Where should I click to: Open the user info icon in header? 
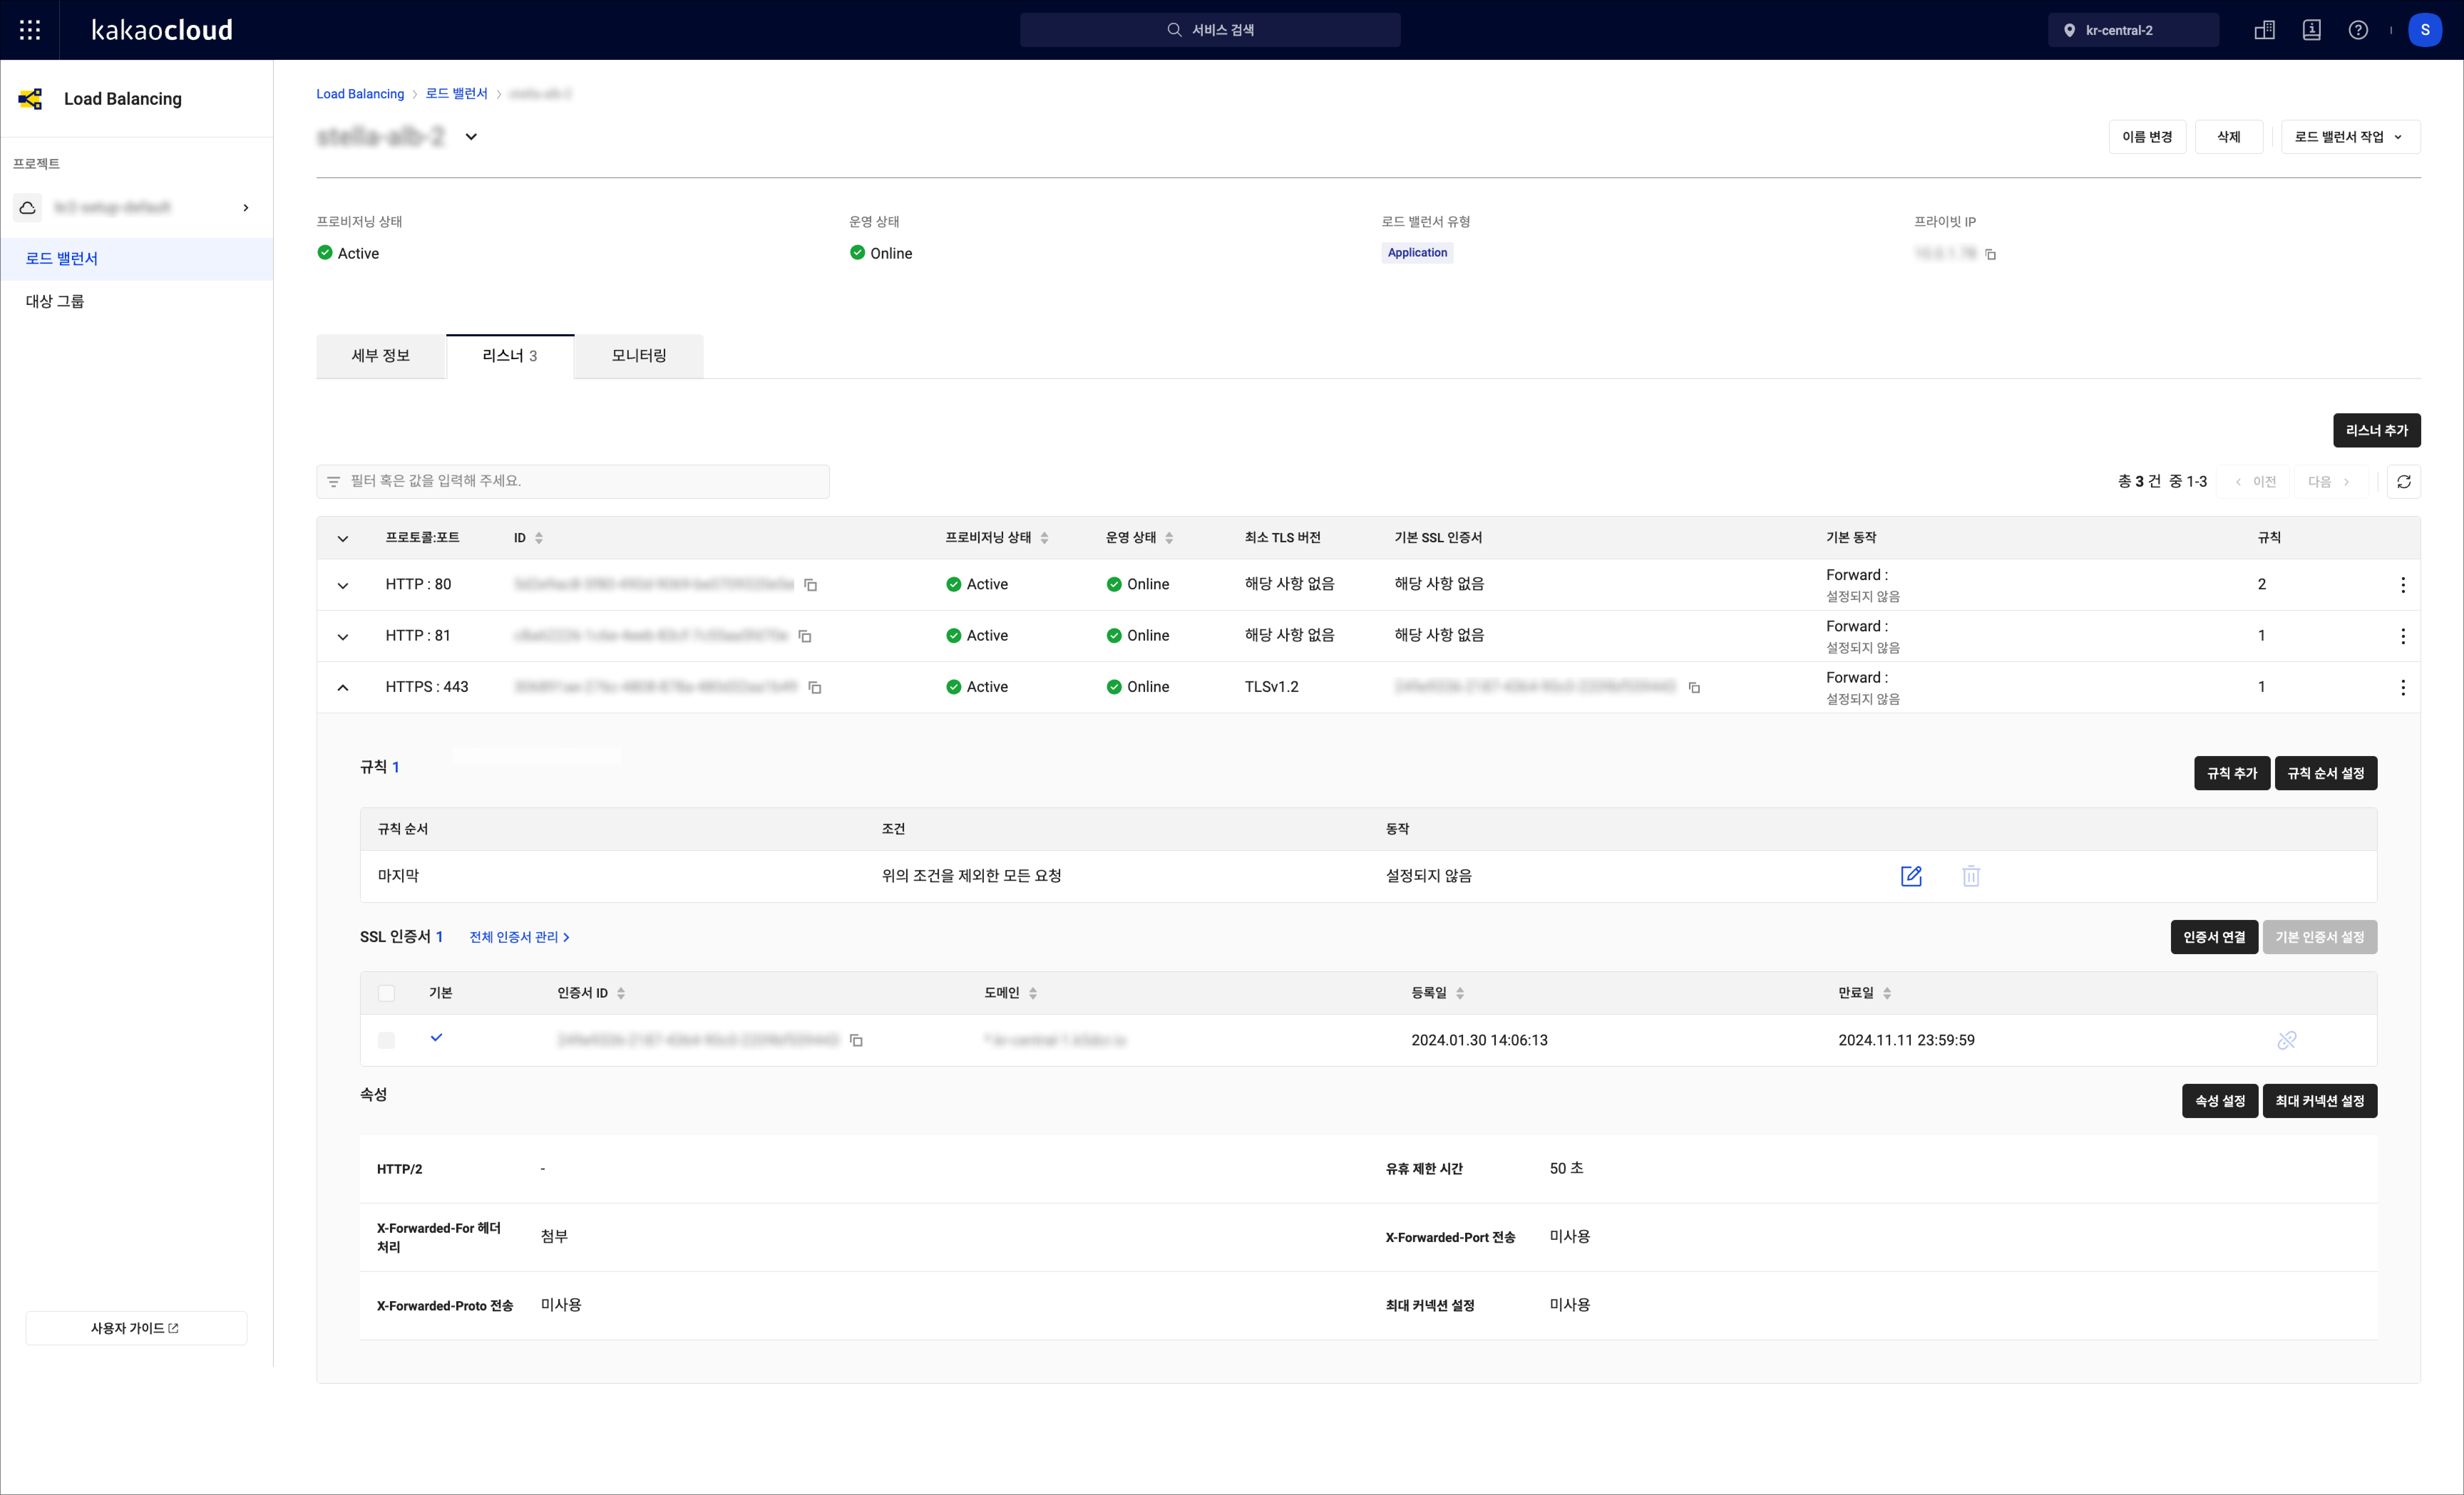pyautogui.click(x=2312, y=30)
